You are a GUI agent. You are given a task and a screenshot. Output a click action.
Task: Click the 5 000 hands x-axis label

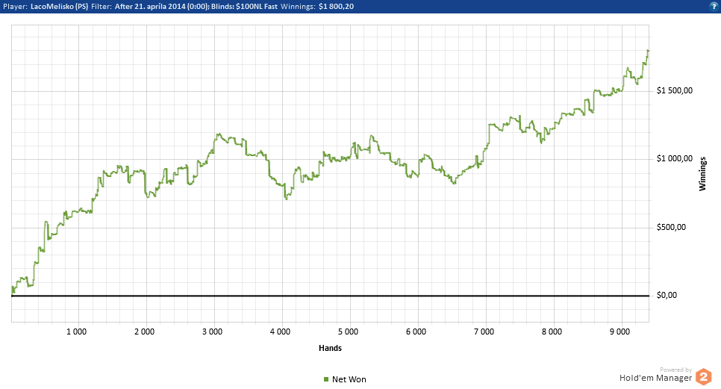coord(349,331)
